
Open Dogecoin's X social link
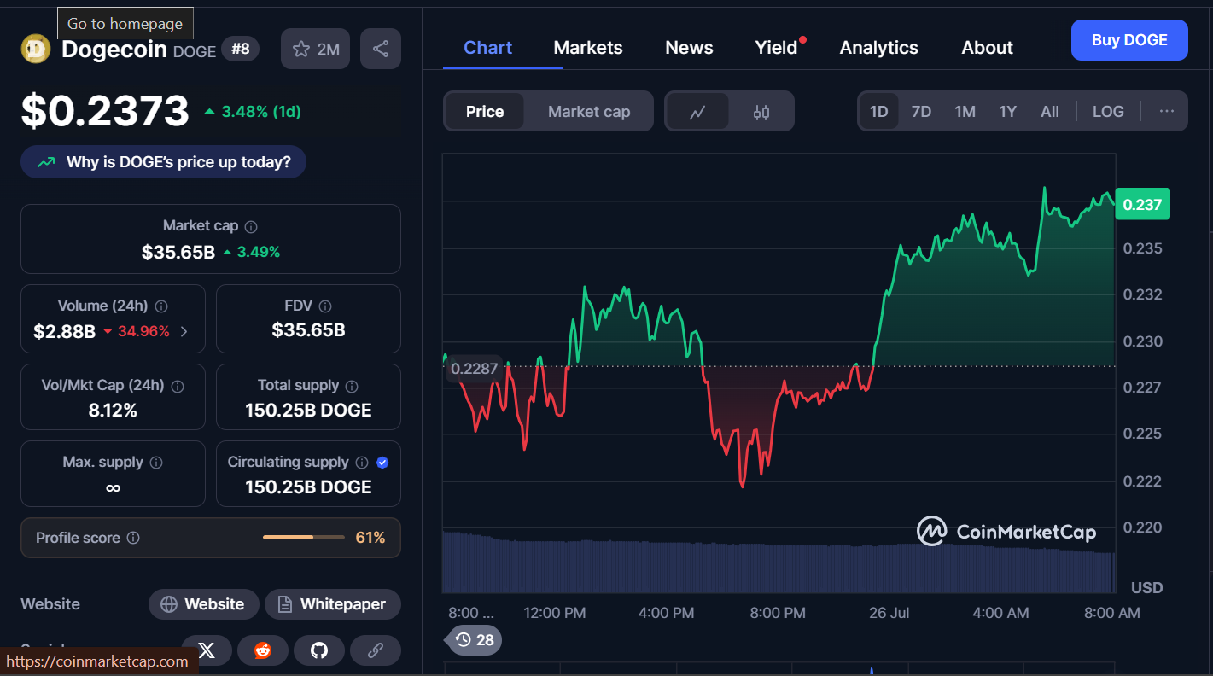pos(207,650)
